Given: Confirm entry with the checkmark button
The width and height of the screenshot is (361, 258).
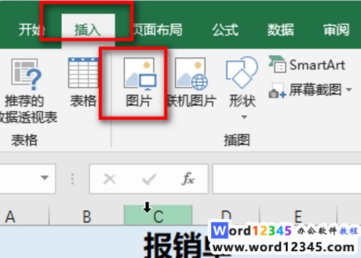Looking at the screenshot, I should point(149,179).
